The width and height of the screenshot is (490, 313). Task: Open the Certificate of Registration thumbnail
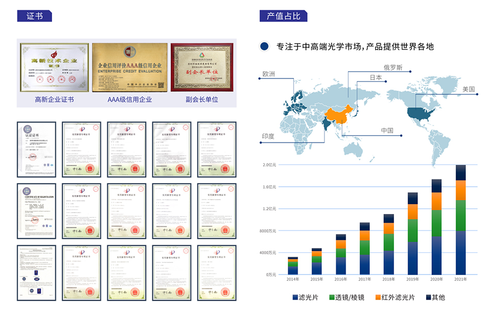point(37,211)
